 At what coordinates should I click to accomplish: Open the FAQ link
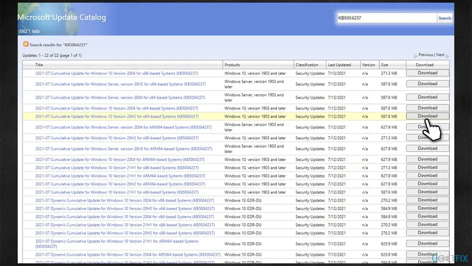click(23, 31)
